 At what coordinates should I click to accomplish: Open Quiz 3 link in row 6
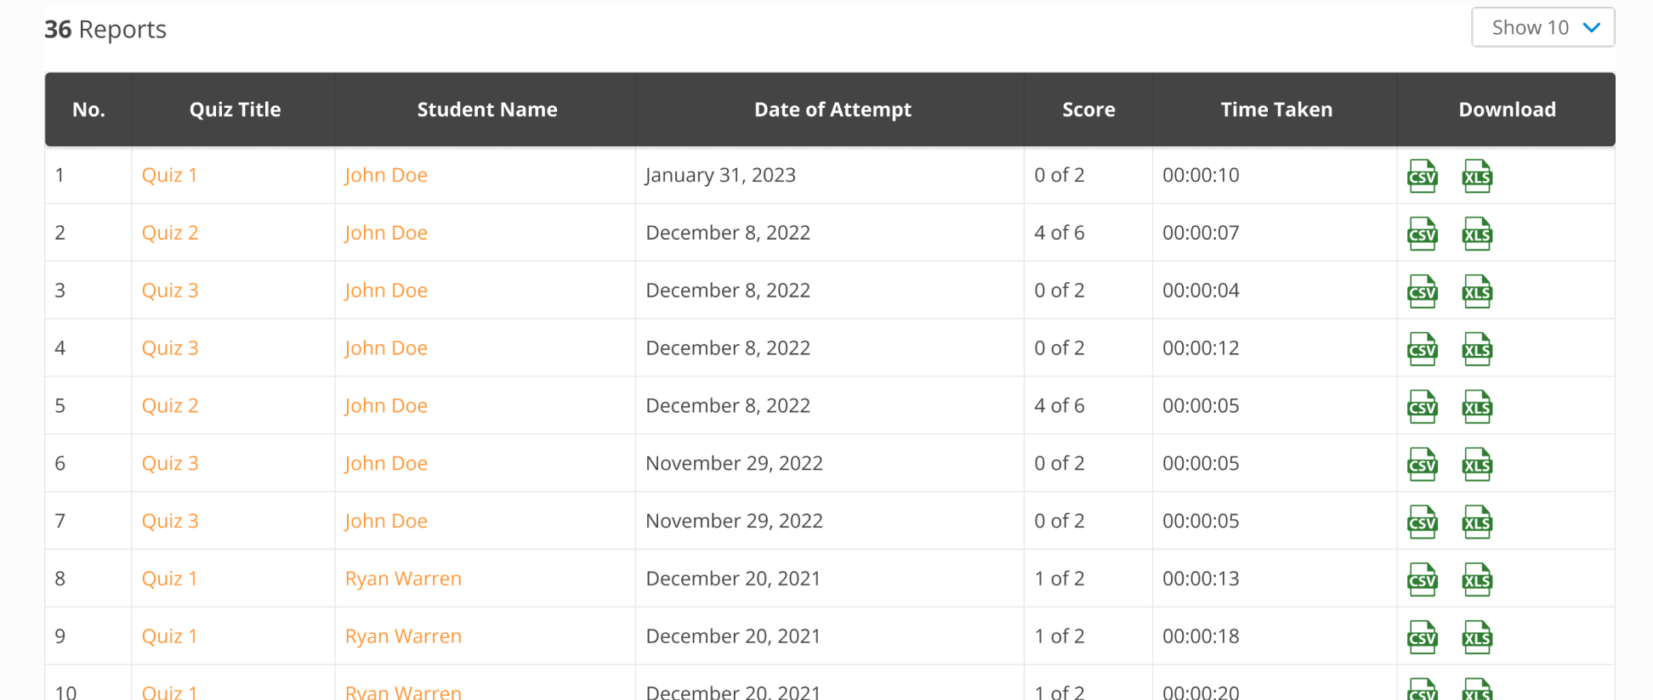pos(170,463)
